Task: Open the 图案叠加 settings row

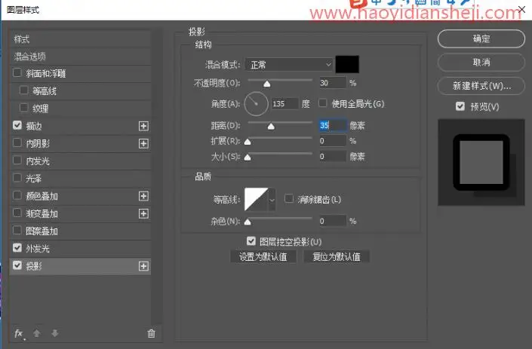Action: (x=80, y=231)
